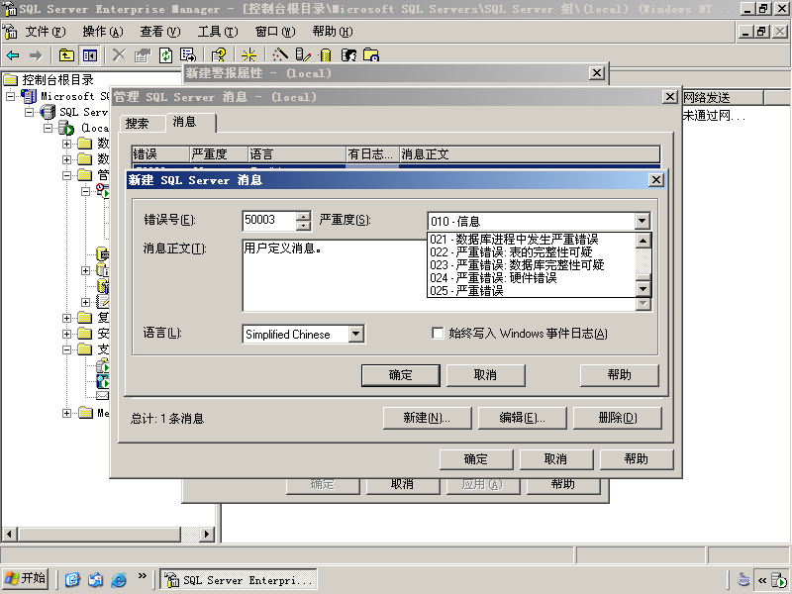The image size is (792, 594).
Task: Toggle the console tree show/hide icon
Action: [90, 55]
